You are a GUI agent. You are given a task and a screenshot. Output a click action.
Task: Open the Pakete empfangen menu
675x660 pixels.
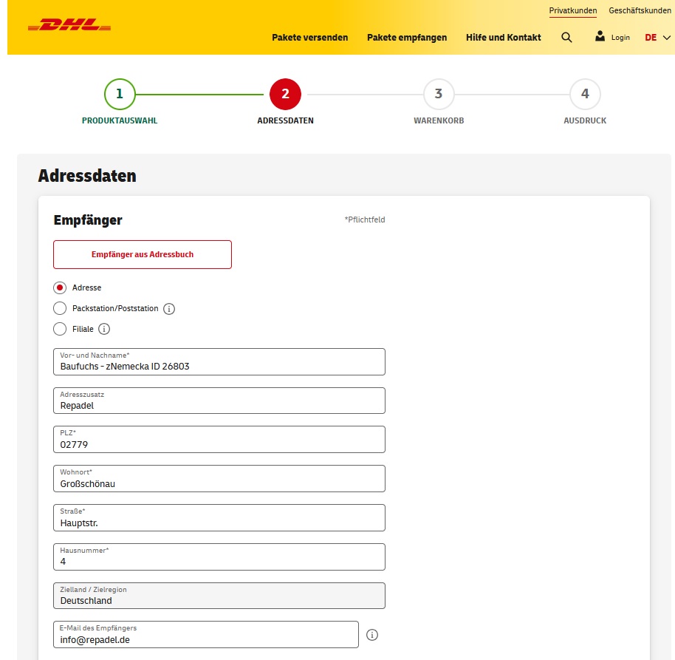click(x=406, y=38)
